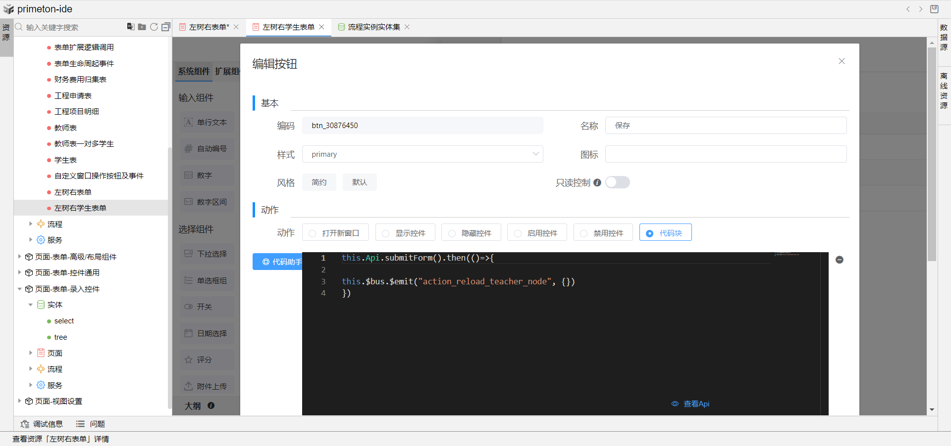Click the new folder icon in resource toolbar

[x=142, y=27]
